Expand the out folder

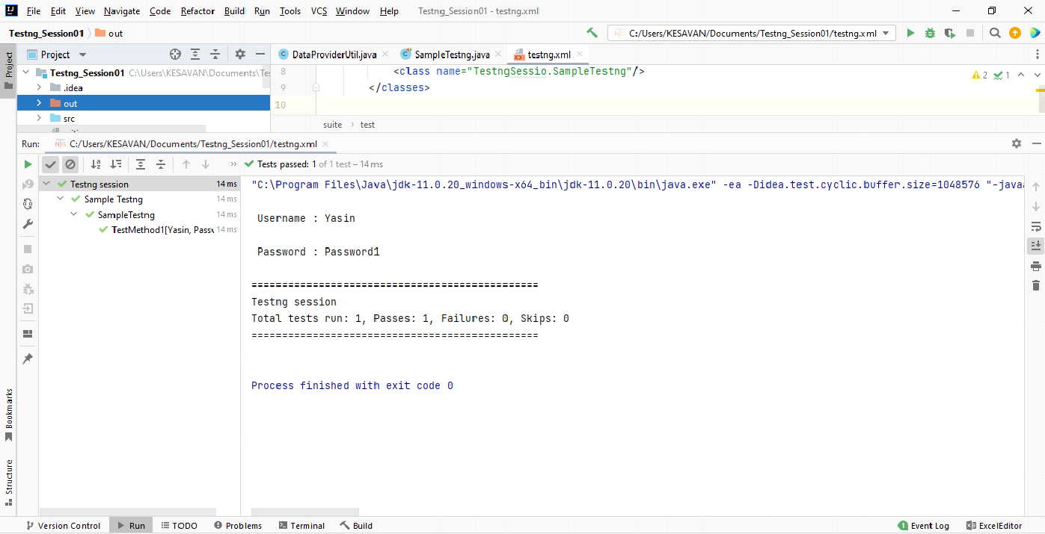coord(39,103)
